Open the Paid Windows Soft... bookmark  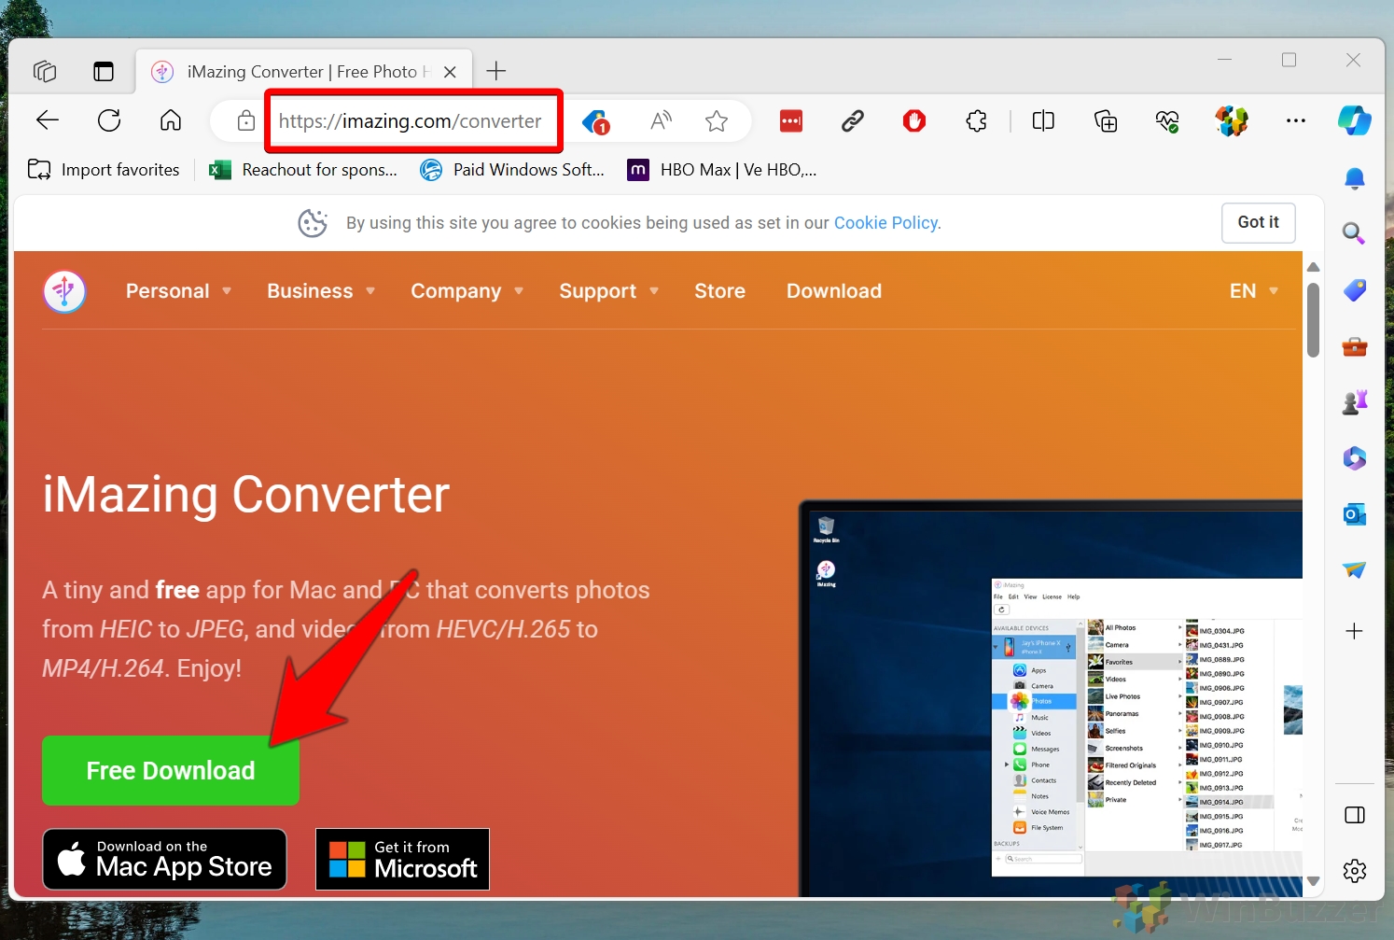pos(512,170)
